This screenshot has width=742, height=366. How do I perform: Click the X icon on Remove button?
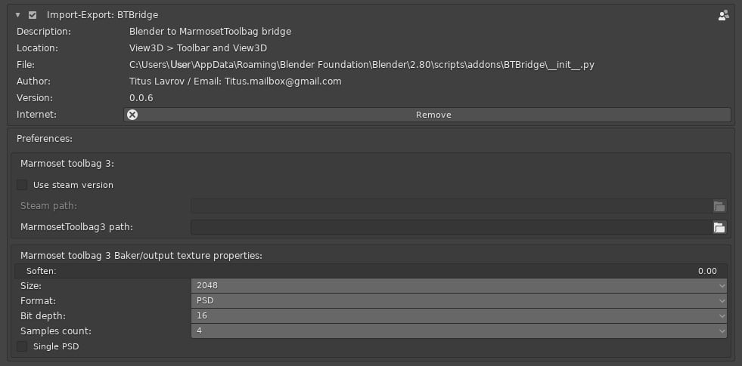pos(132,115)
